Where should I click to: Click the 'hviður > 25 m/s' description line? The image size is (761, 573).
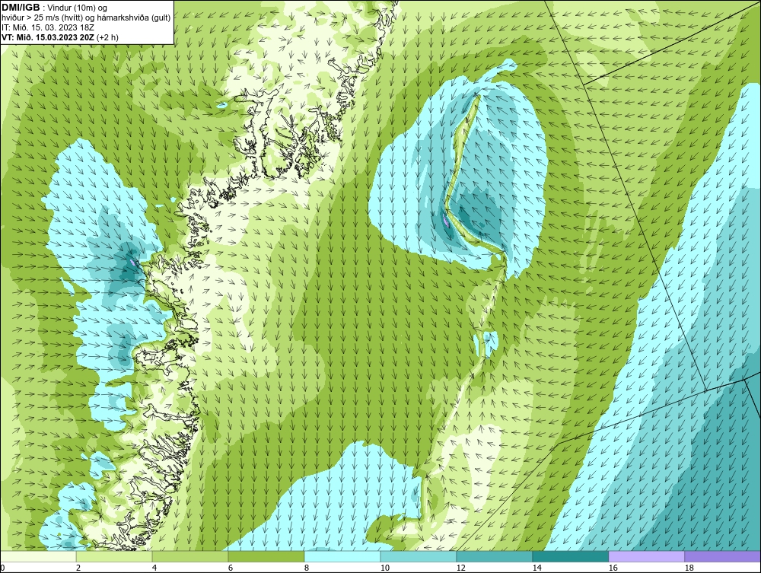tap(86, 18)
